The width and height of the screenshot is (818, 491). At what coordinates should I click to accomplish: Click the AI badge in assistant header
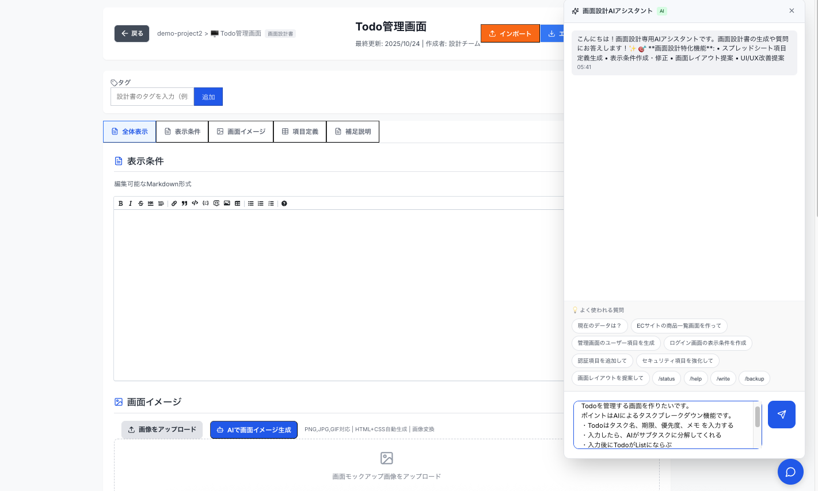662,11
